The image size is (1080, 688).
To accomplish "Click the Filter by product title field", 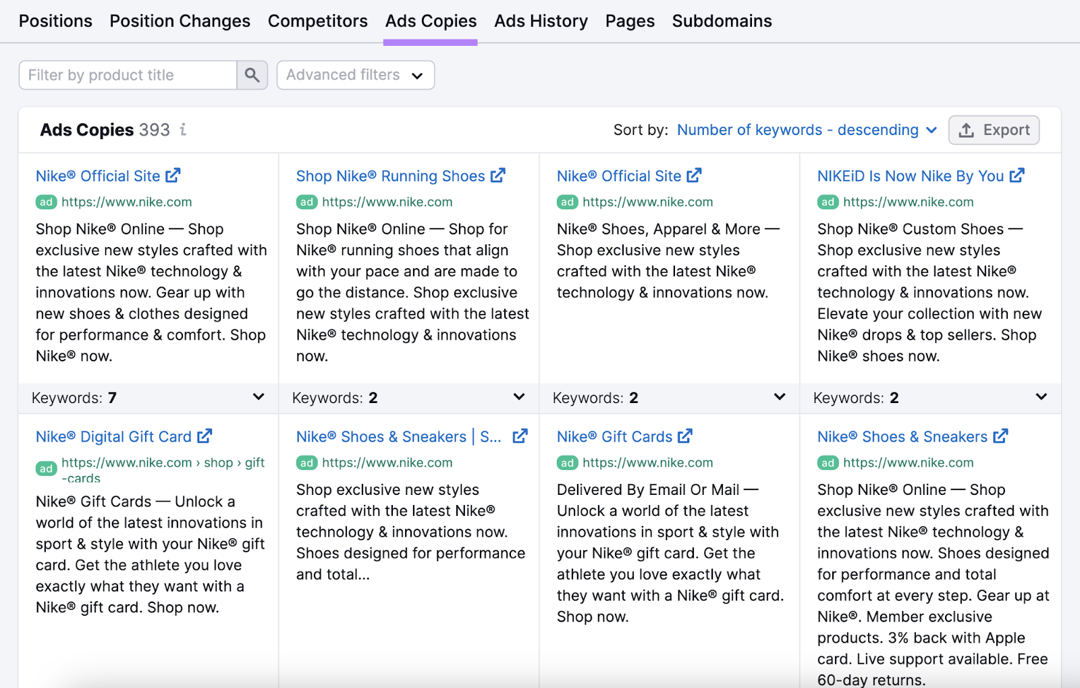I will click(x=127, y=75).
